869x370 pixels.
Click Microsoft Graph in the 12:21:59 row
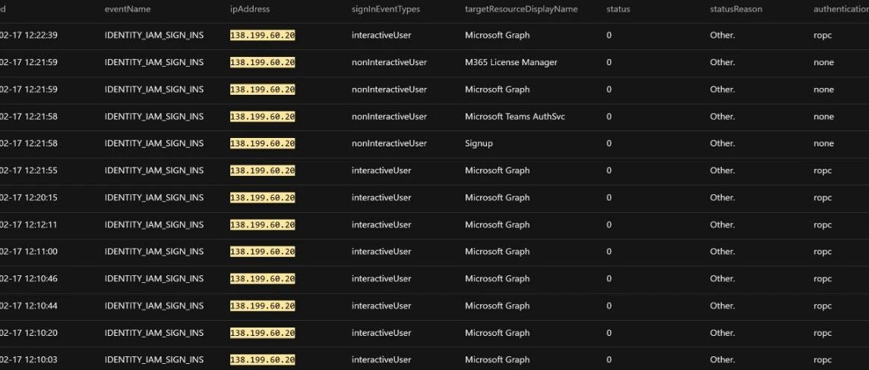coord(497,89)
